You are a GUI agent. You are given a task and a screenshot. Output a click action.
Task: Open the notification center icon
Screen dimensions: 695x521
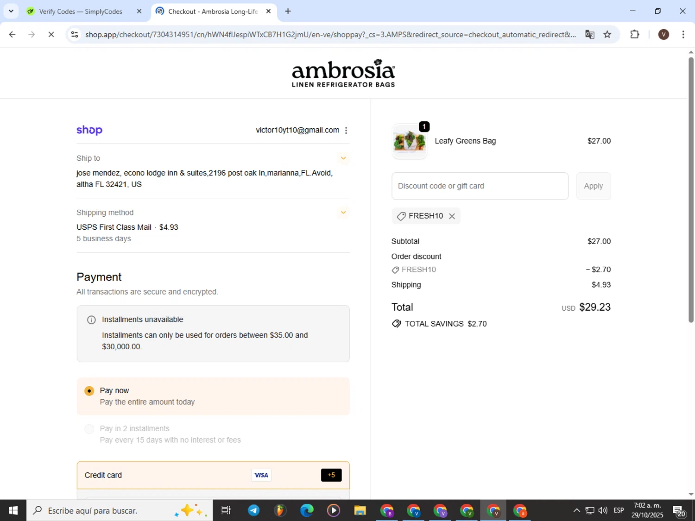point(679,511)
